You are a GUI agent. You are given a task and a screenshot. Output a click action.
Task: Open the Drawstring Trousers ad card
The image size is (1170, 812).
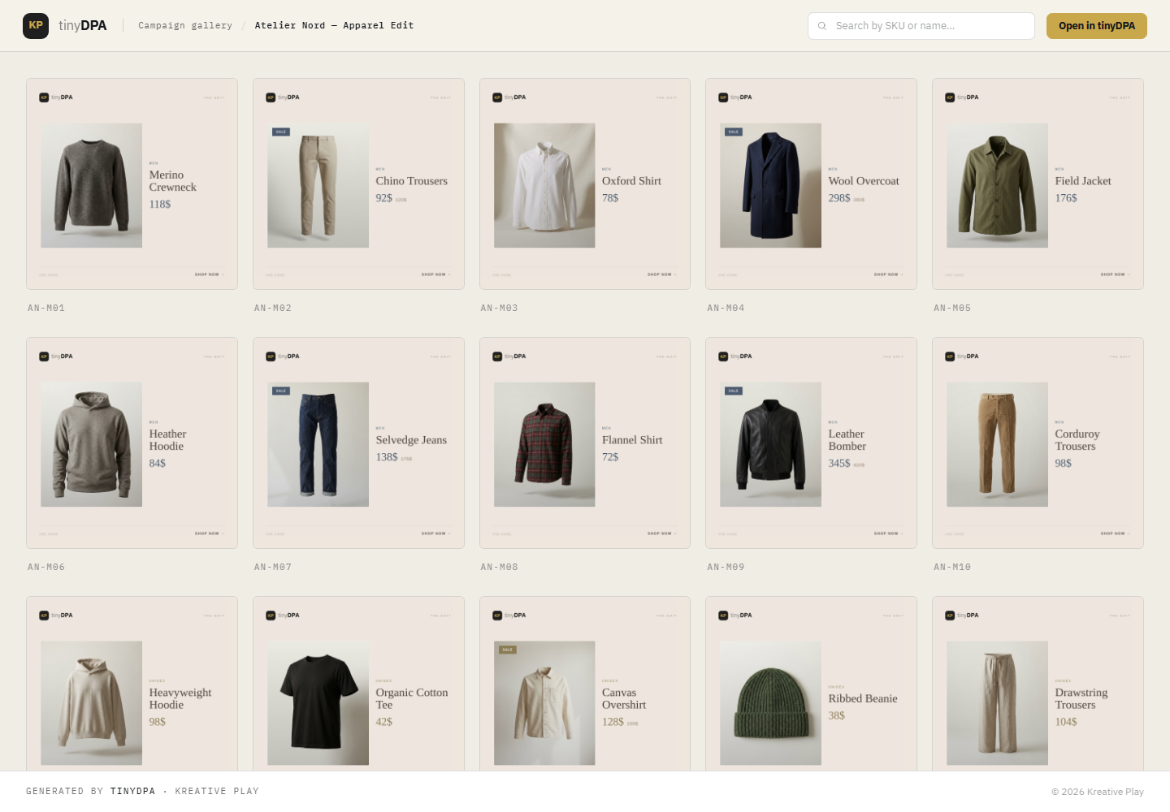[1038, 684]
